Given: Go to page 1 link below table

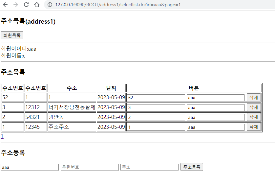Looking at the screenshot, I should click(x=2, y=136).
